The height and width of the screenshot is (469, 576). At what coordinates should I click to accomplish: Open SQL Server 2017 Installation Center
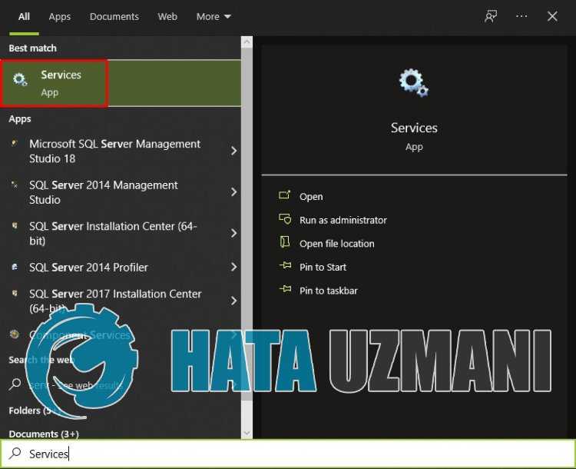115,301
